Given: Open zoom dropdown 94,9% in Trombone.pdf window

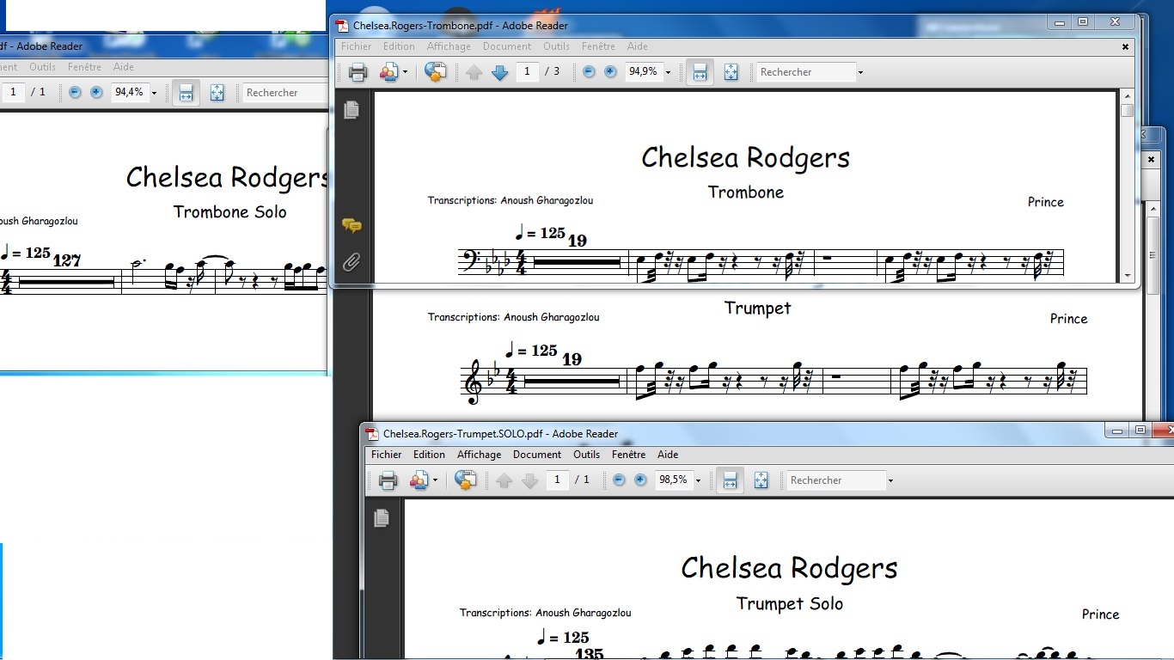Looking at the screenshot, I should tap(668, 72).
